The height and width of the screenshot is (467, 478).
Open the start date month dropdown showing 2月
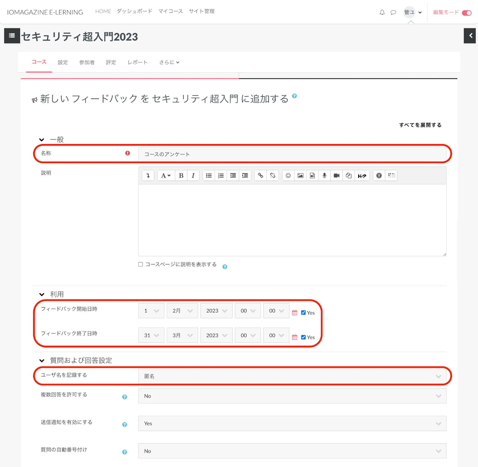[x=182, y=311]
